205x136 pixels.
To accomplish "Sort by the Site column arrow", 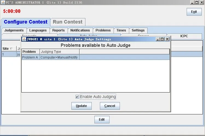I will point(11,49).
